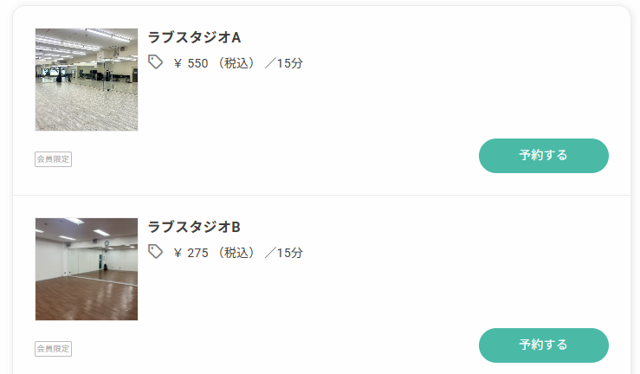Screen dimensions: 640x374
Task: Reserve ラブスタジオB with 予約する button
Action: [x=544, y=345]
